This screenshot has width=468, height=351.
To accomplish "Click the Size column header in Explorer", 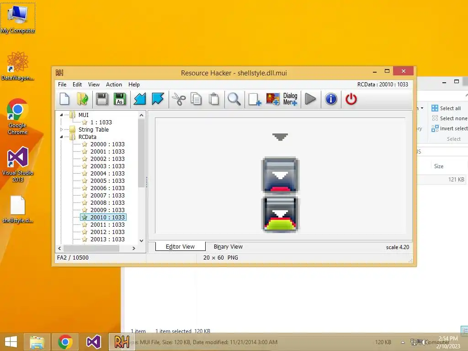I will click(439, 166).
